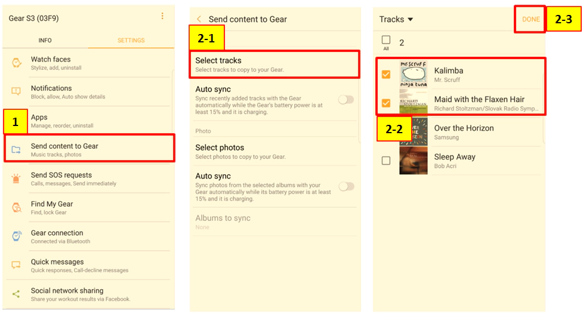The width and height of the screenshot is (583, 313).
Task: Tap the Gear connection watch icon
Action: [16, 236]
